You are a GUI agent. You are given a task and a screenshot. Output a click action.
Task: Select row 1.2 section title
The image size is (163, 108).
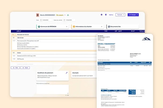[54, 53]
